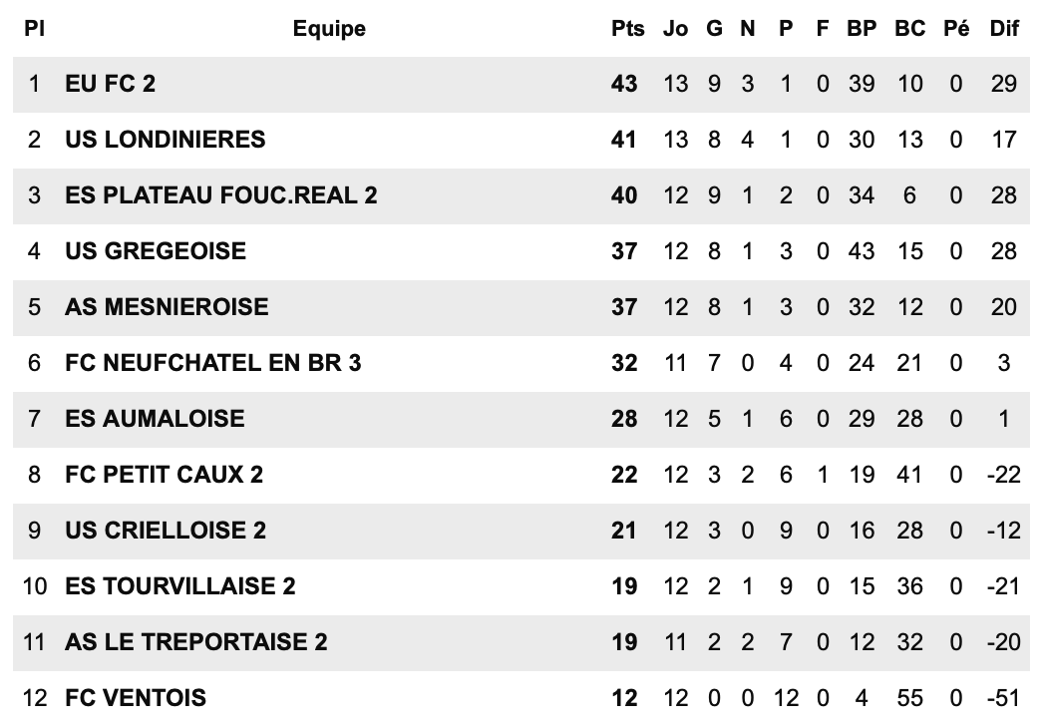Click the Equipe column header
The height and width of the screenshot is (728, 1041).
[329, 29]
